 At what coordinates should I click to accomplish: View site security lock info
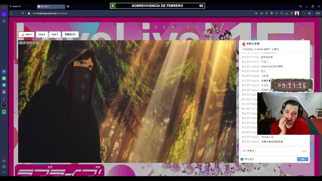click(x=29, y=13)
